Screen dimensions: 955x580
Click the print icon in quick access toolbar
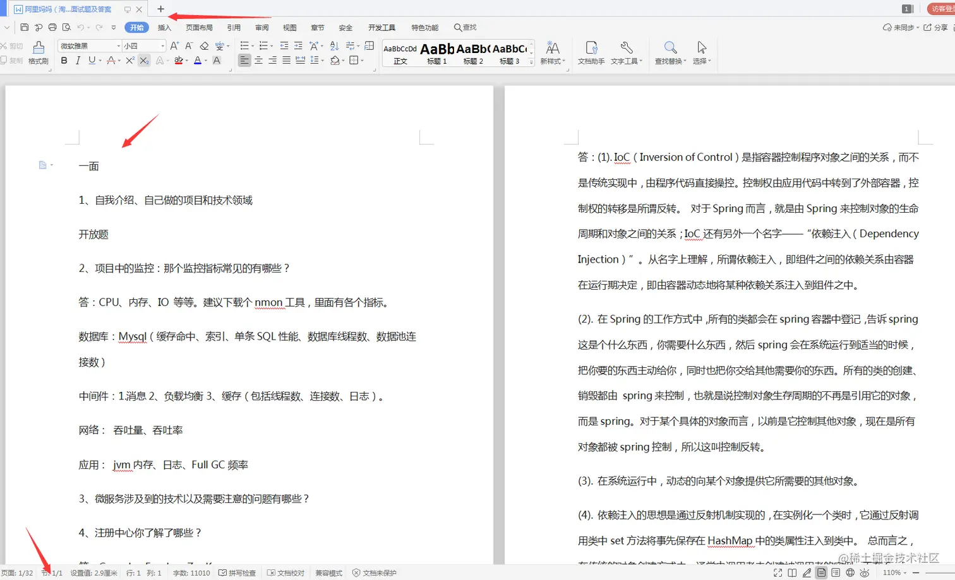click(52, 27)
